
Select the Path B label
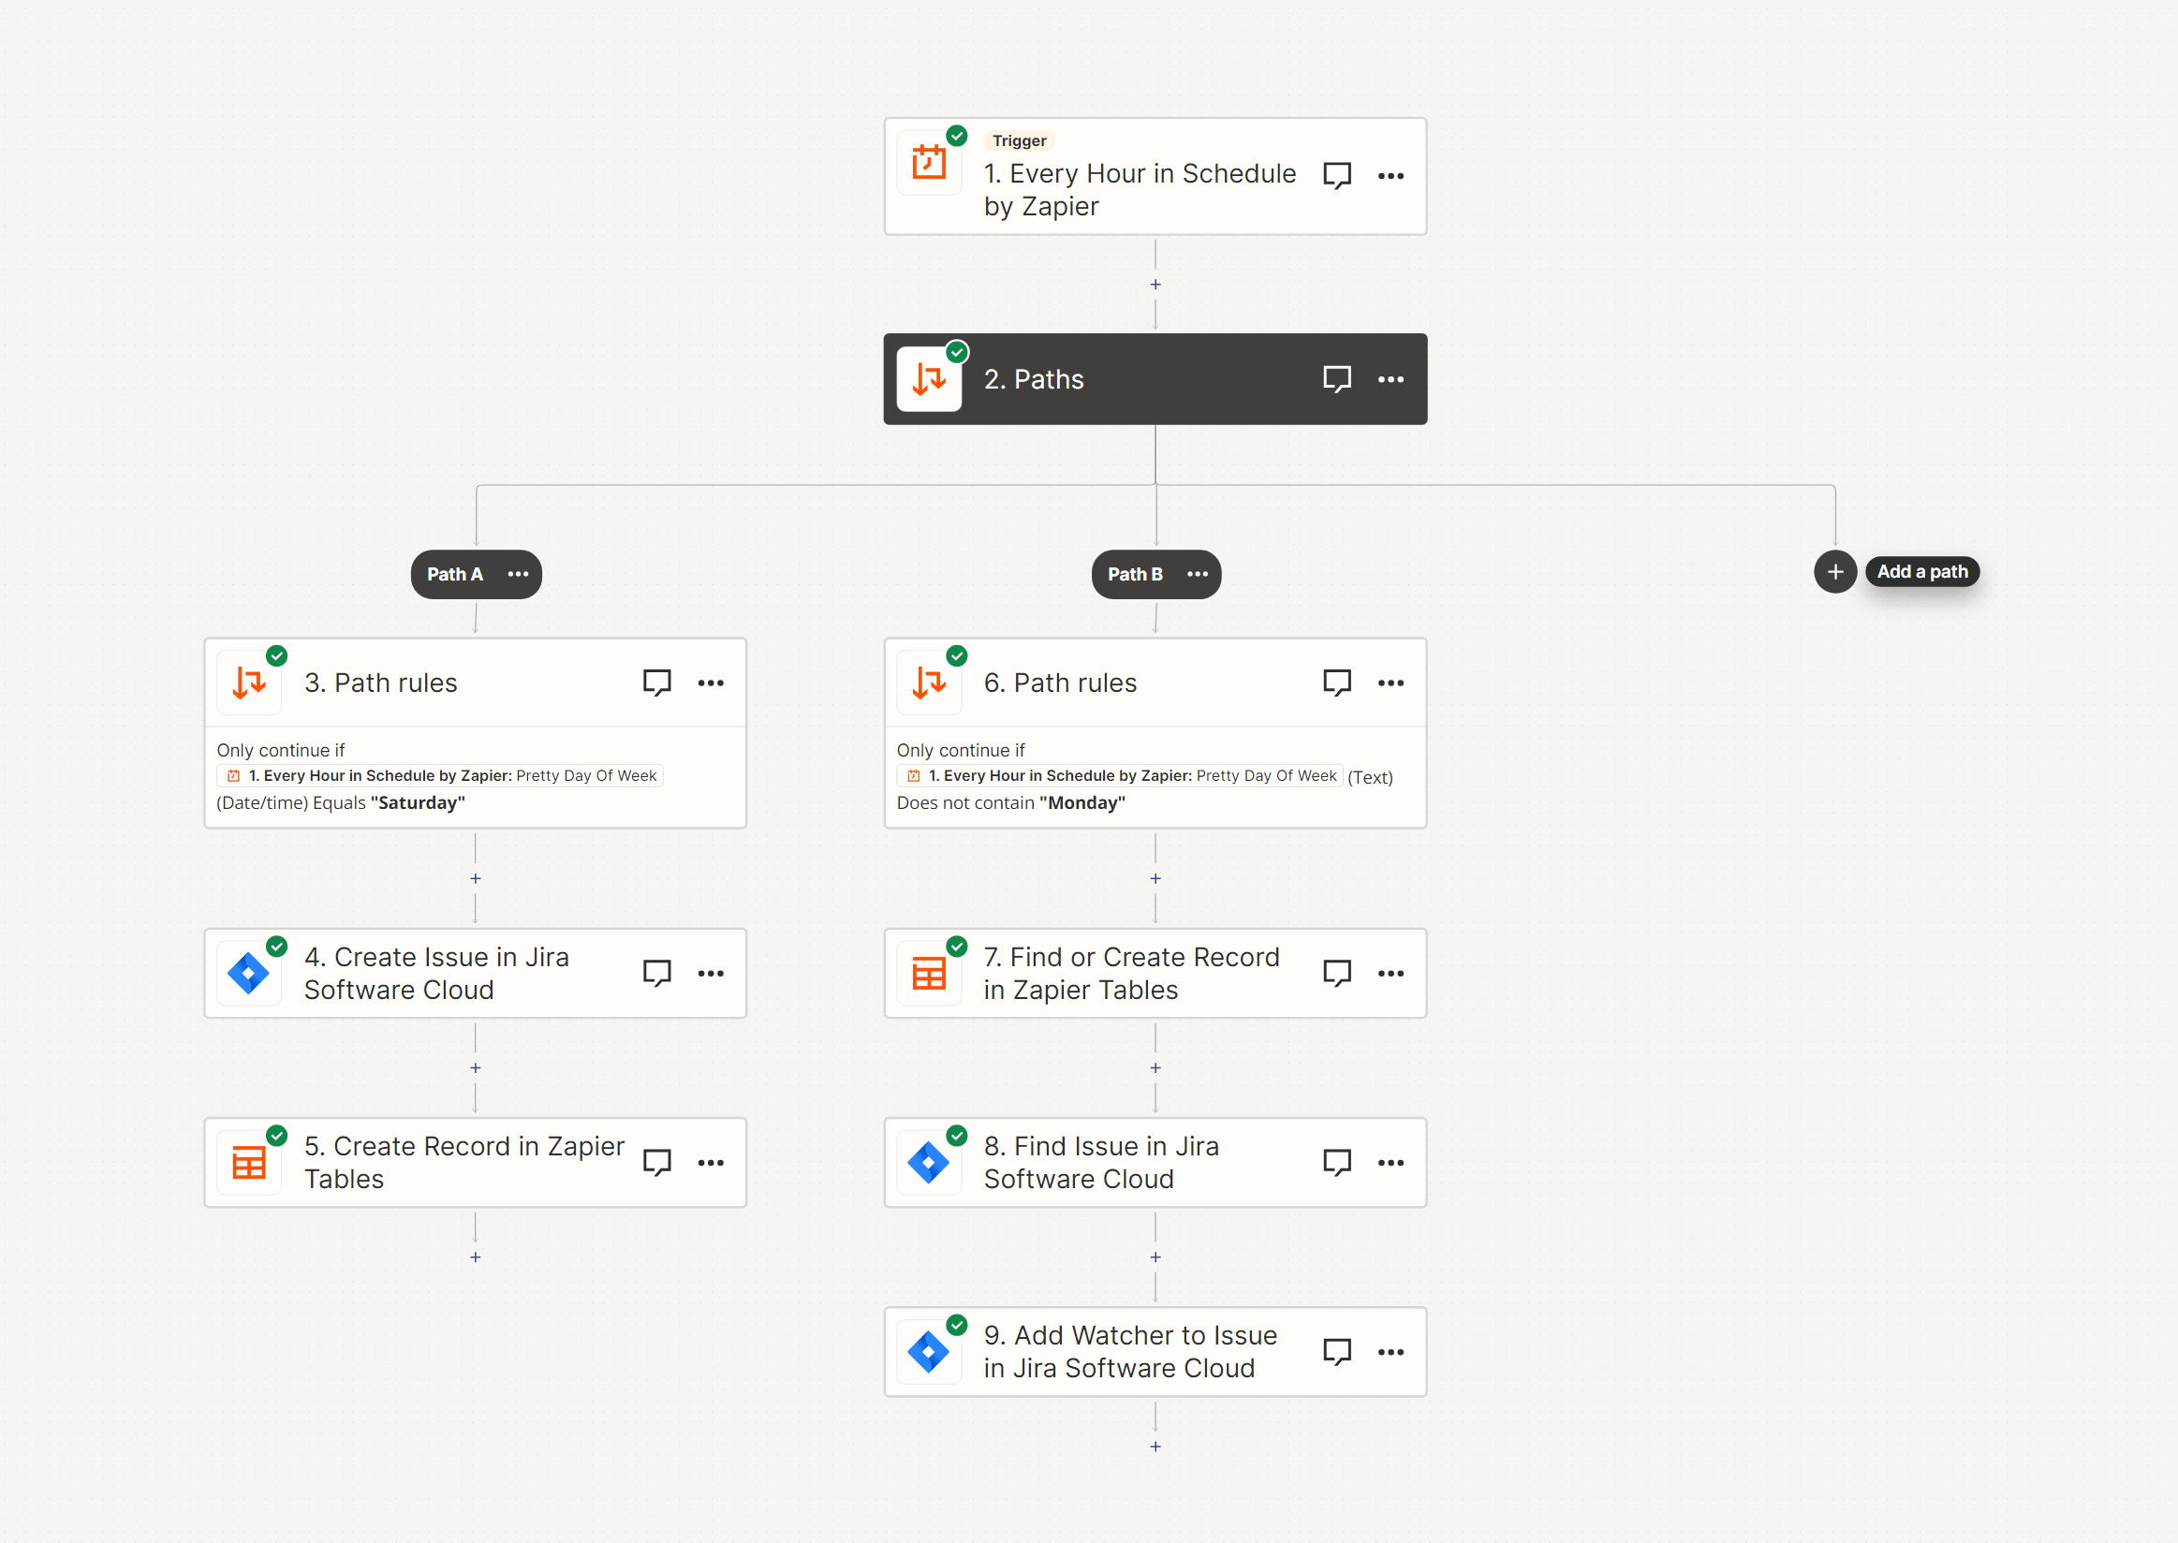coord(1135,574)
